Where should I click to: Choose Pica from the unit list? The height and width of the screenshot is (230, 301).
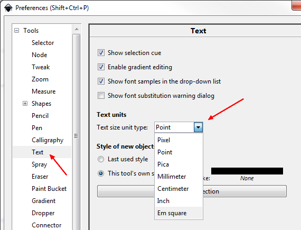point(178,164)
